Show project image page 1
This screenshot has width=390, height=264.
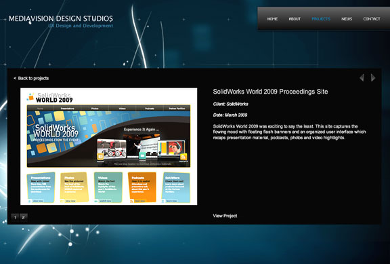click(15, 217)
